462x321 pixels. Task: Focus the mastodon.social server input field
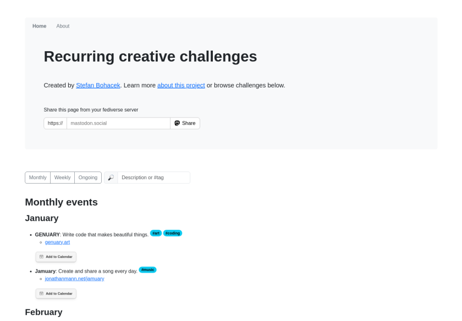click(x=118, y=123)
